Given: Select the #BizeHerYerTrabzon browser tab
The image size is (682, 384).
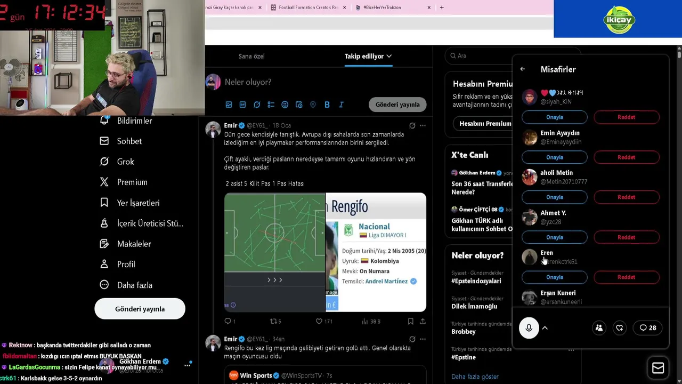Looking at the screenshot, I should point(392,7).
